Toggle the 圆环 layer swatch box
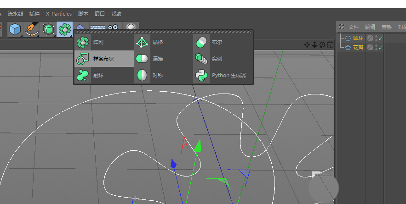Screen dimensions: 406x204 coord(370,39)
